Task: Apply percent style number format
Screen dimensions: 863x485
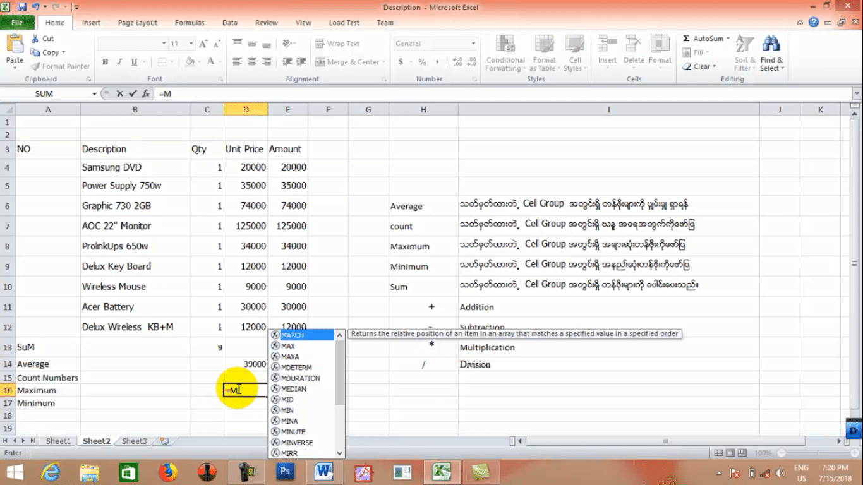Action: 421,62
